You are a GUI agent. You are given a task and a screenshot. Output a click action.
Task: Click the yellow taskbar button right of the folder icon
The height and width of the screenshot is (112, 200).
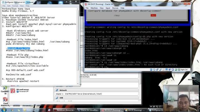coord(34,110)
